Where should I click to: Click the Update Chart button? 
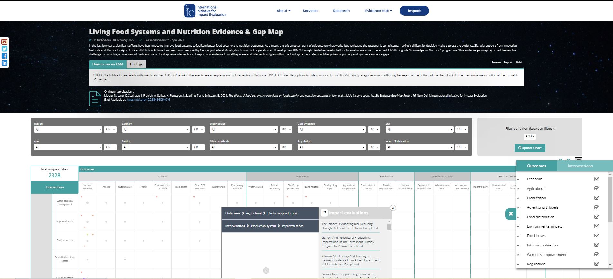[x=530, y=148]
